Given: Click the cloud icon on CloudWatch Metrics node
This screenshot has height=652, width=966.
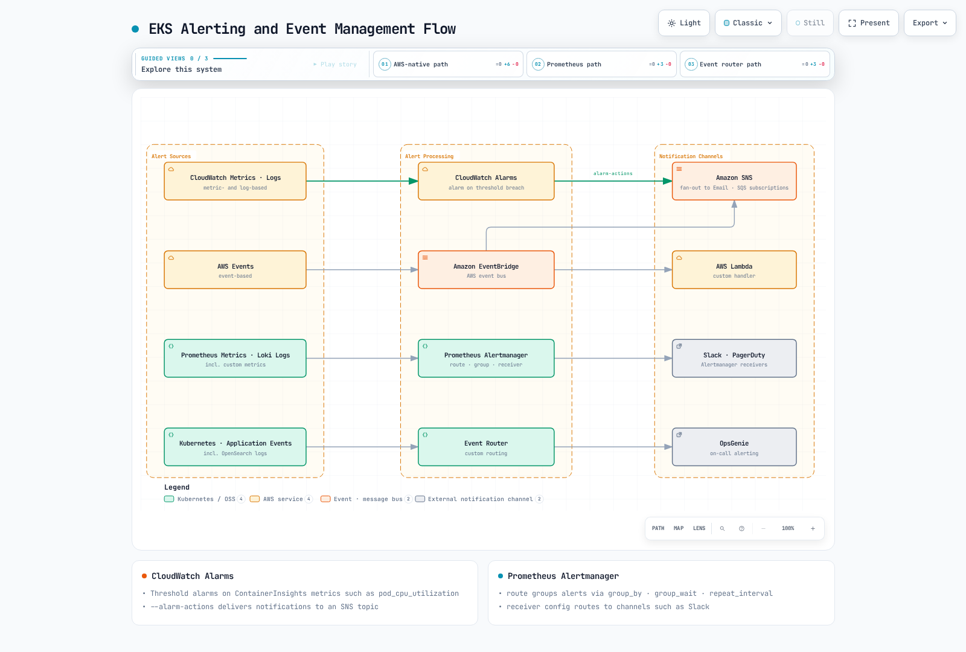Looking at the screenshot, I should pos(171,169).
